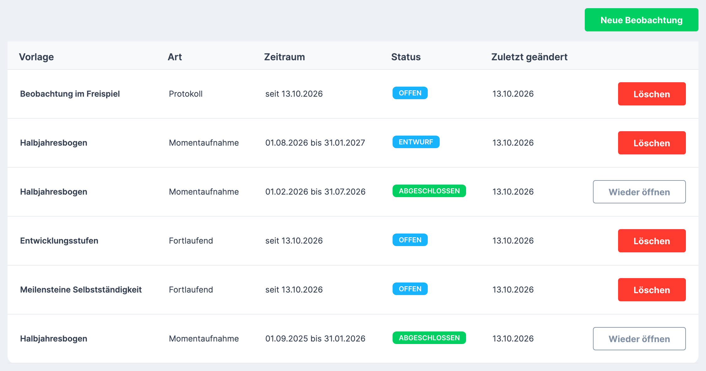Select the Art column header
Screen dimensions: 706x371
click(175, 57)
